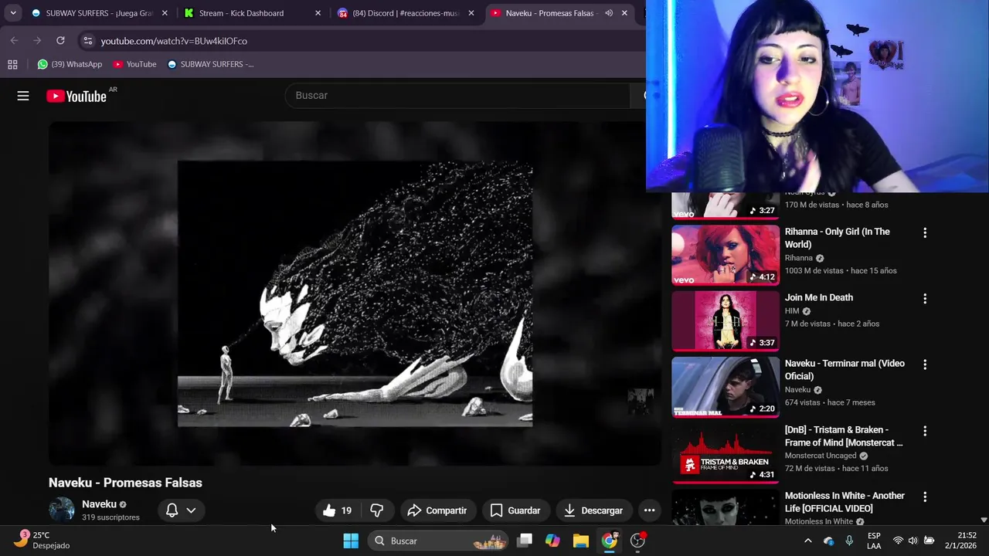Open Join Me In Death thumbnail
Viewport: 989px width, 556px height.
click(x=726, y=320)
